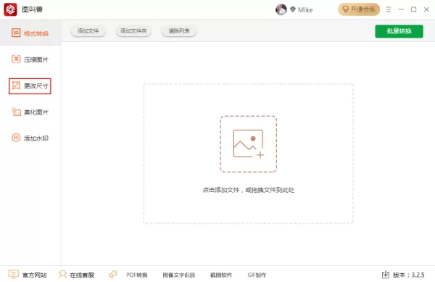The image size is (435, 282).
Task: Switch to the 添加水印 tab
Action: [30, 138]
